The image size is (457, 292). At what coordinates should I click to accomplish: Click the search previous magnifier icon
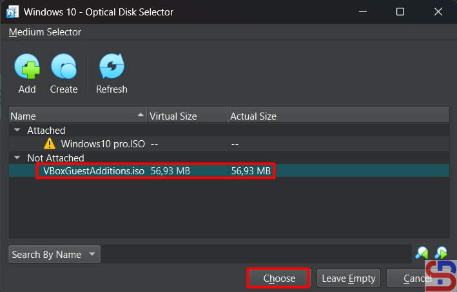pos(422,253)
